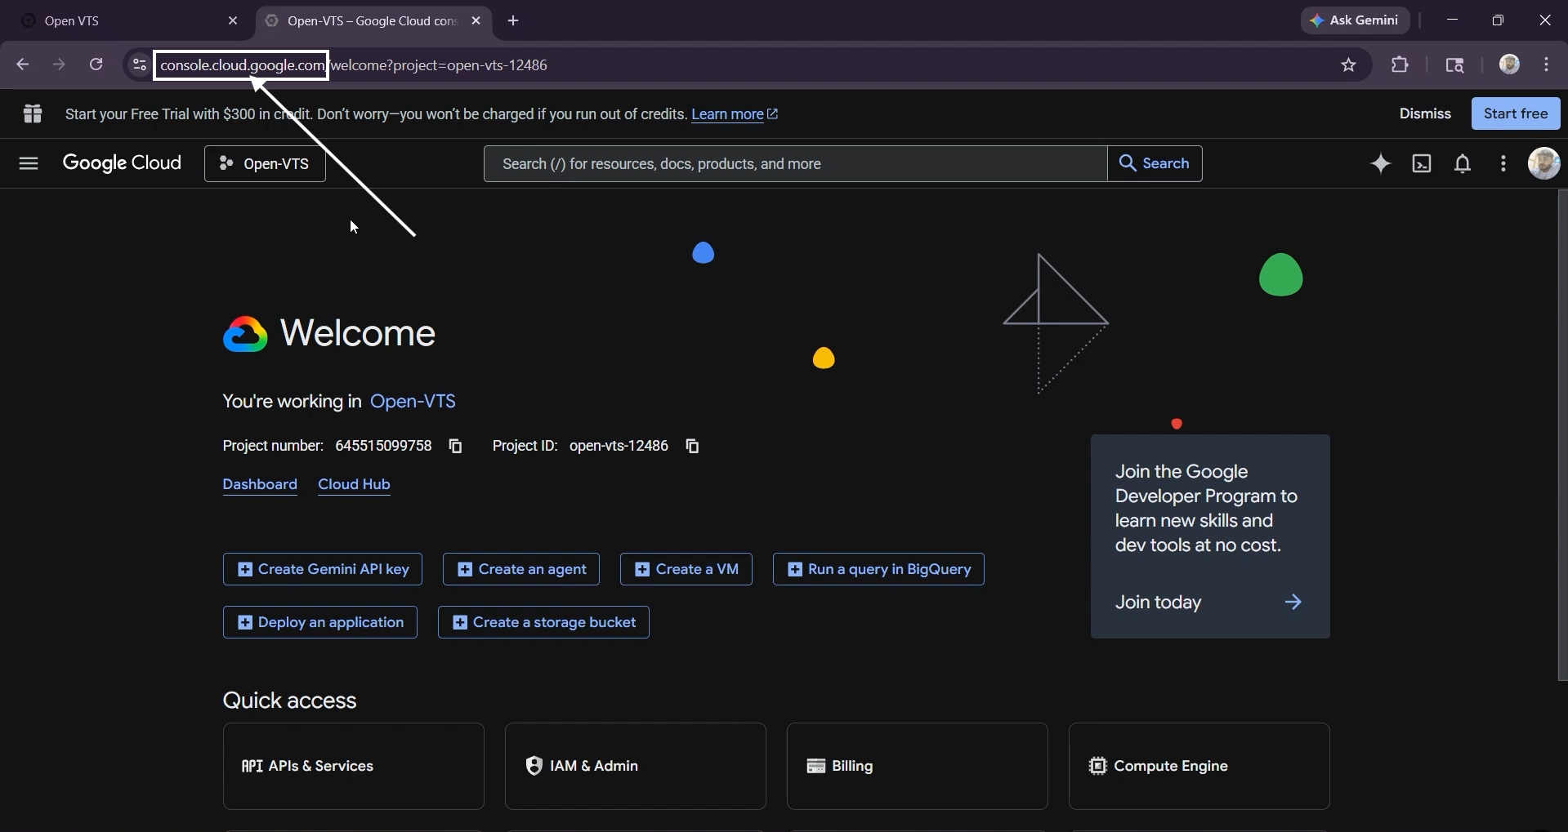Screen dimensions: 1568x832
Task: Click the arrow on Join today card
Action: (1293, 603)
